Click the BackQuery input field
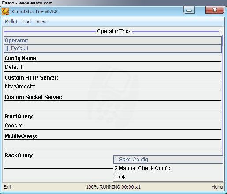This screenshot has height=194, width=227. pos(59,164)
